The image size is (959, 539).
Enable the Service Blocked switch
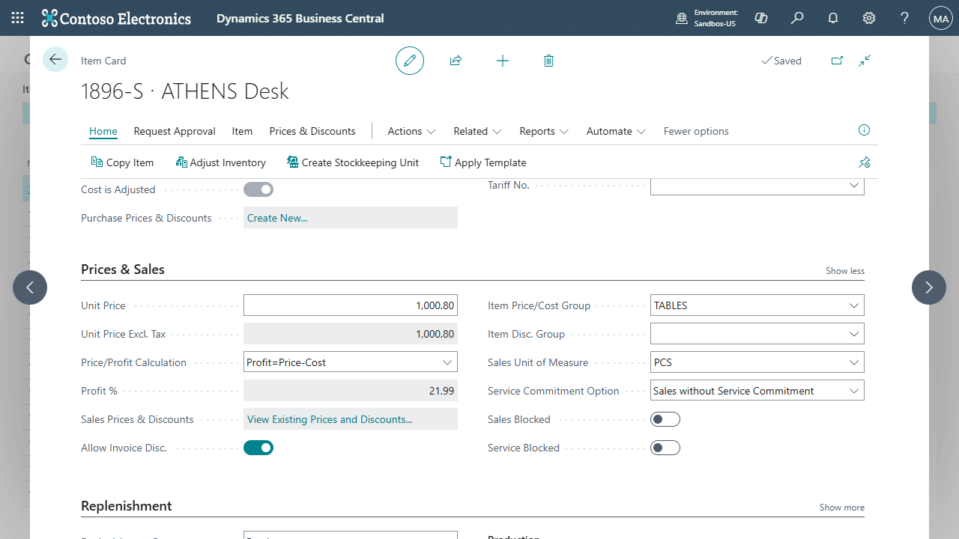(x=665, y=448)
